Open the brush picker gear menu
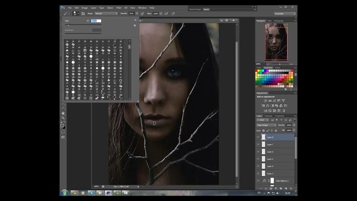 [x=135, y=20]
